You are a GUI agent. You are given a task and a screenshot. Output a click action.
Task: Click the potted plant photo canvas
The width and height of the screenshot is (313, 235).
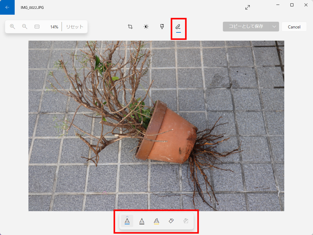[x=156, y=126]
